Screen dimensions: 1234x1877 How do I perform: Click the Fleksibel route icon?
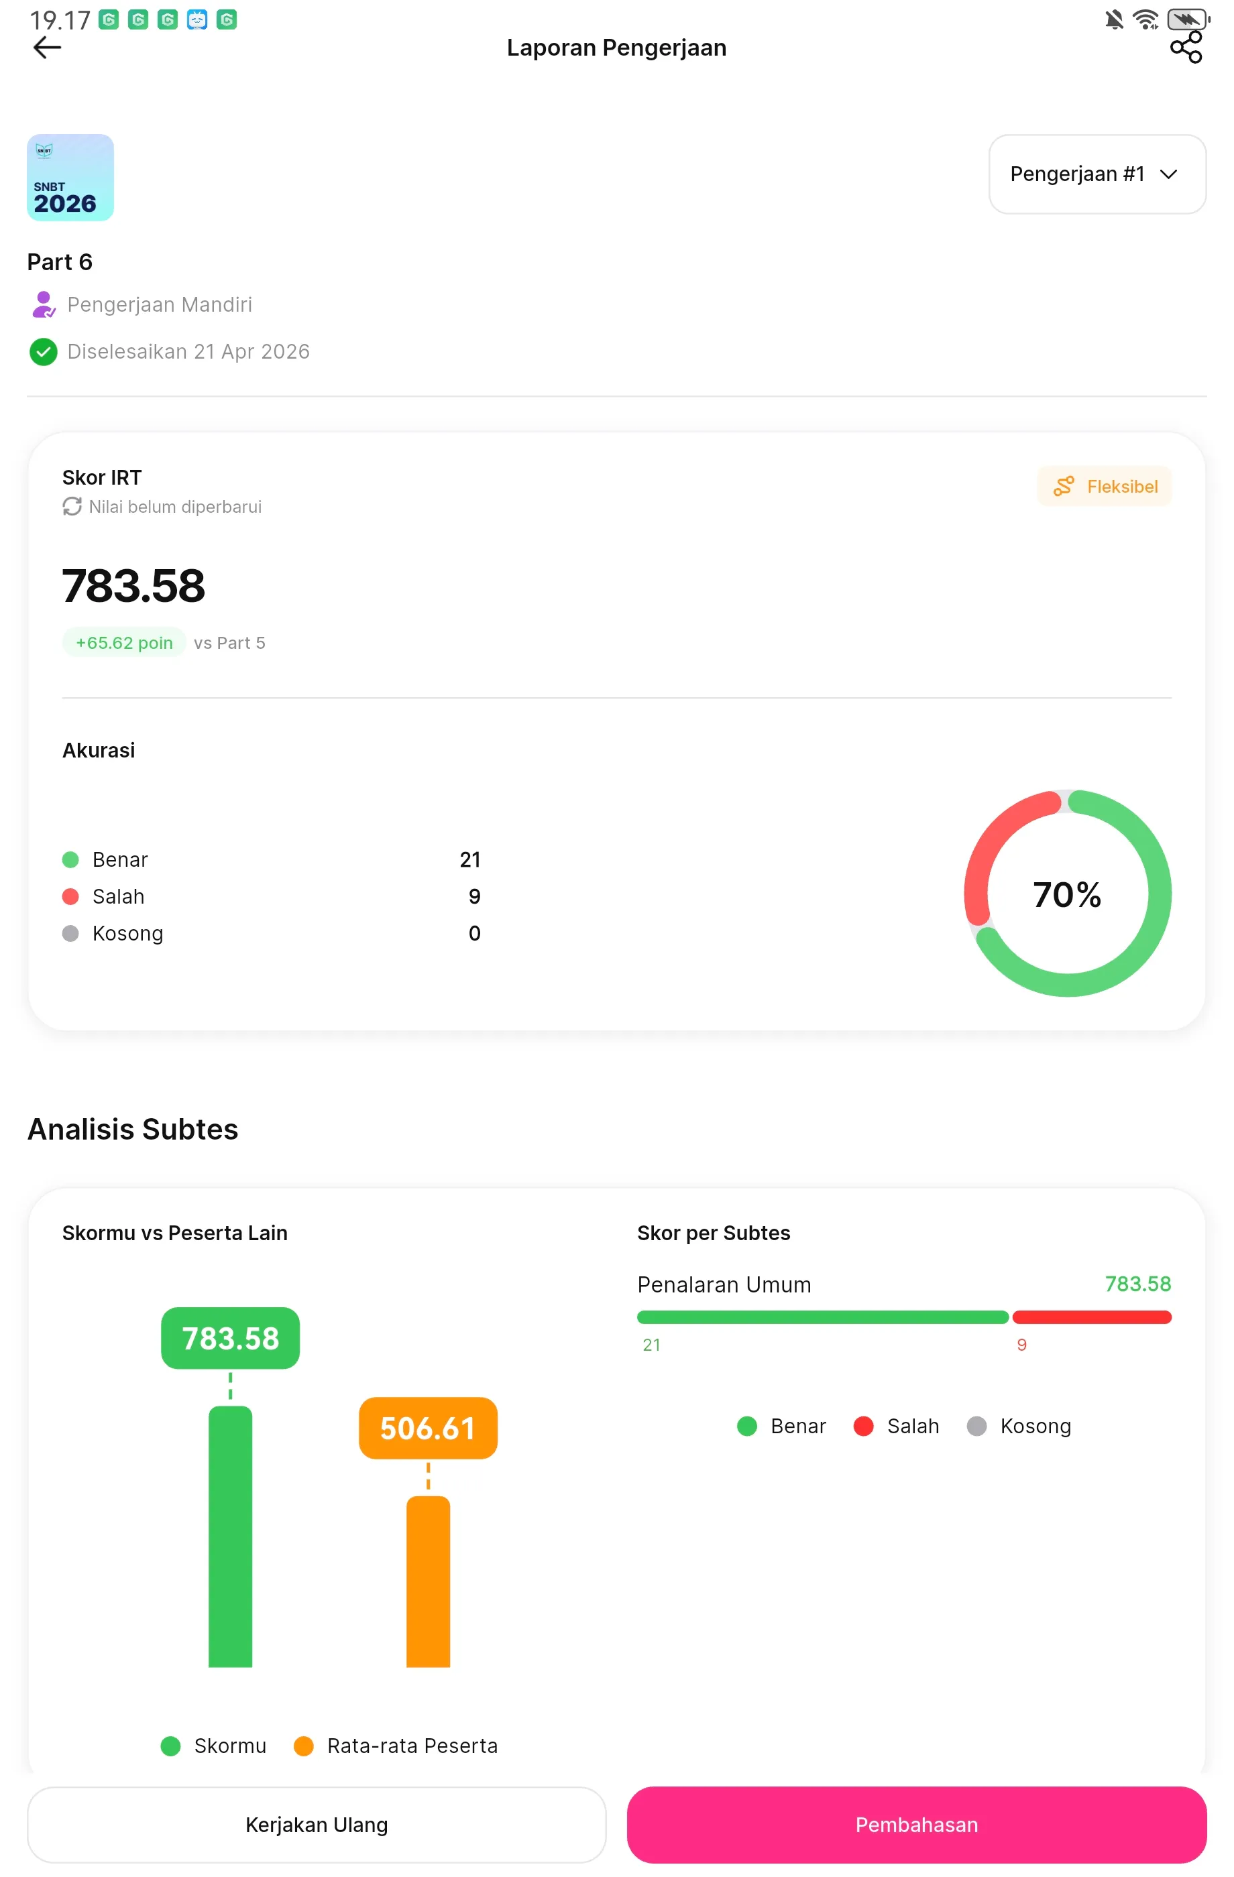(x=1064, y=486)
